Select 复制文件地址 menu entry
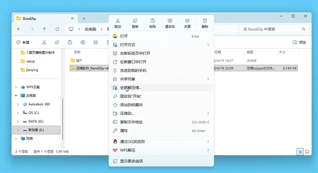The image size is (318, 173). click(161, 122)
